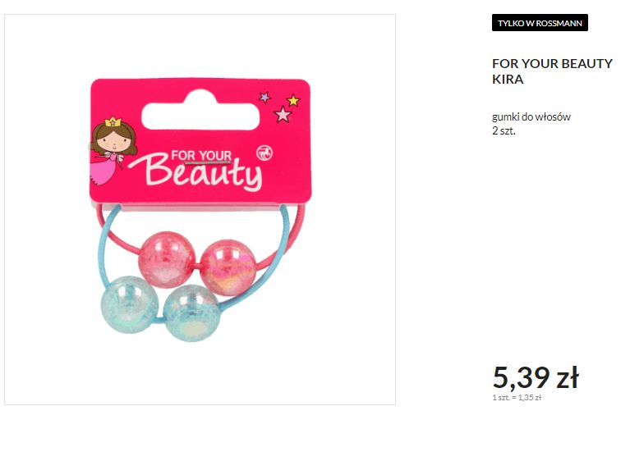Select the '2 szt.' quantity text
644x461 pixels.
(x=504, y=130)
